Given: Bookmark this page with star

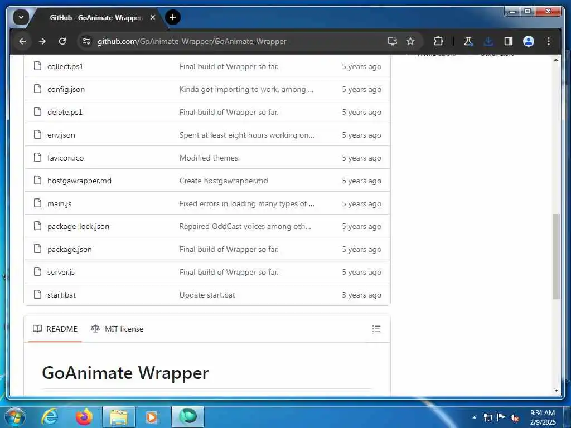Looking at the screenshot, I should pyautogui.click(x=410, y=41).
